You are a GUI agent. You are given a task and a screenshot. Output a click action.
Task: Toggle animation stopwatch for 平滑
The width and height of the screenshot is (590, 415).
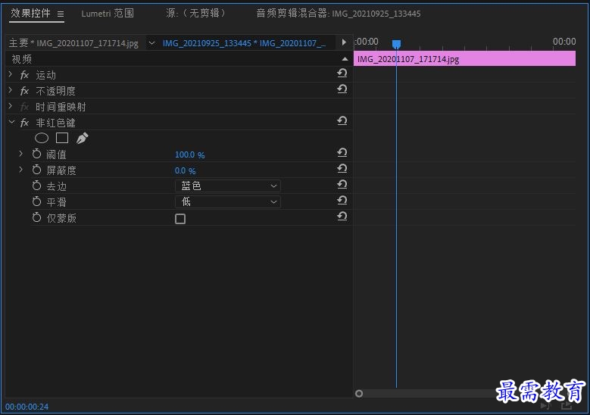pyautogui.click(x=36, y=201)
